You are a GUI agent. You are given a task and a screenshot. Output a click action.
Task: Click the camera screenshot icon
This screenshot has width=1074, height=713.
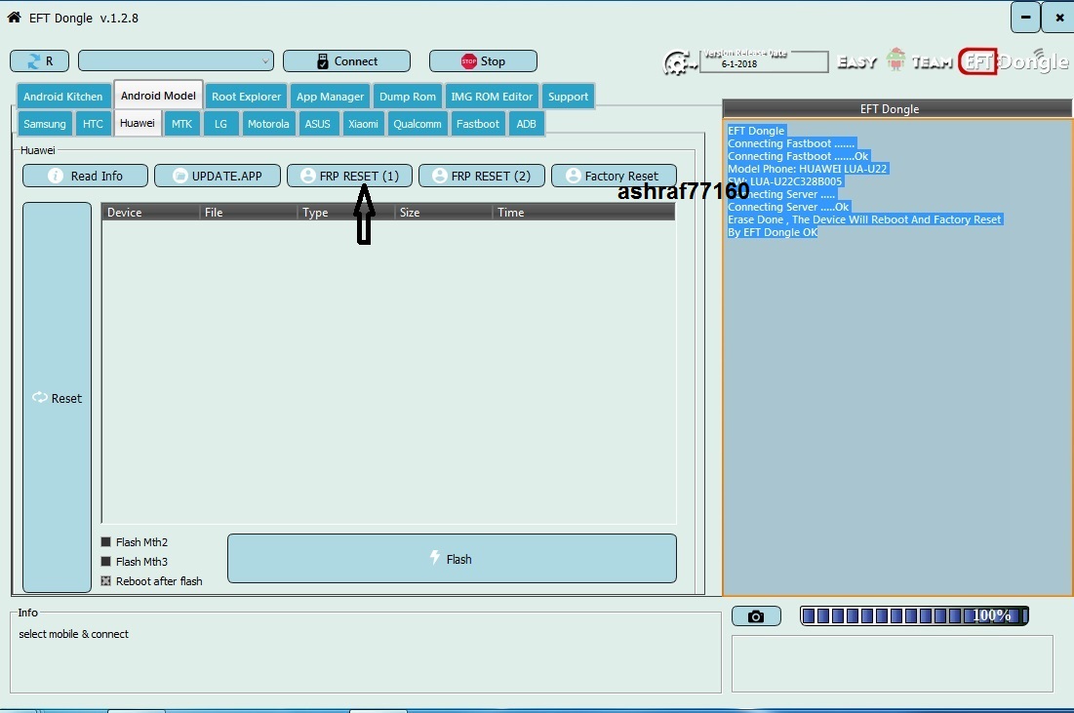756,616
